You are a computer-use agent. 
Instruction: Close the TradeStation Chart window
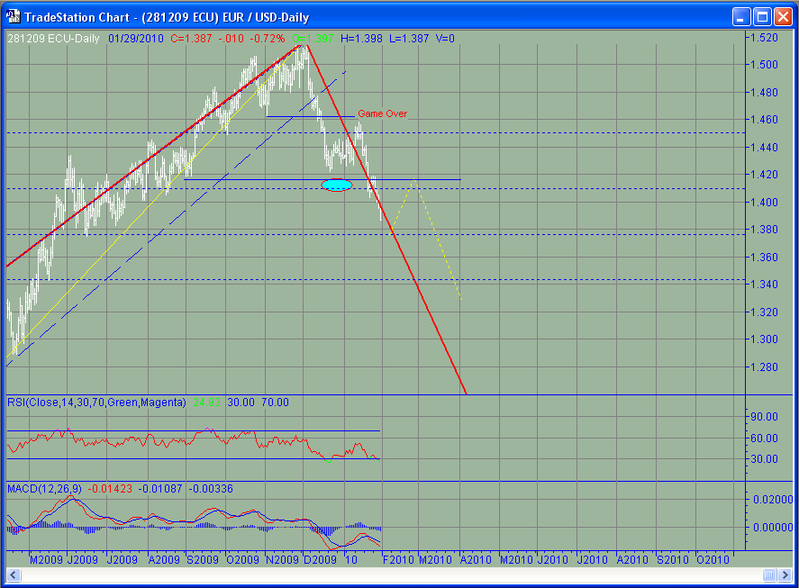pos(782,16)
